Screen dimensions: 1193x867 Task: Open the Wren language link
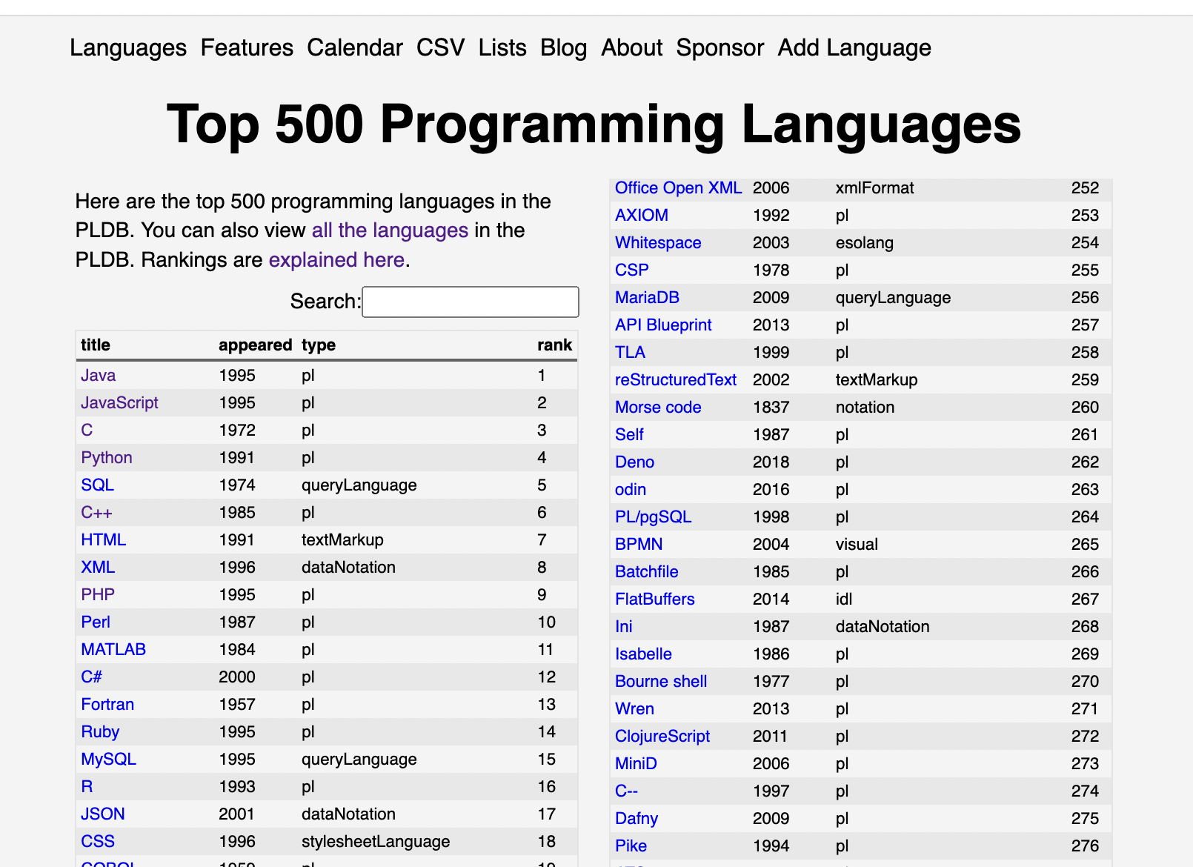click(634, 709)
